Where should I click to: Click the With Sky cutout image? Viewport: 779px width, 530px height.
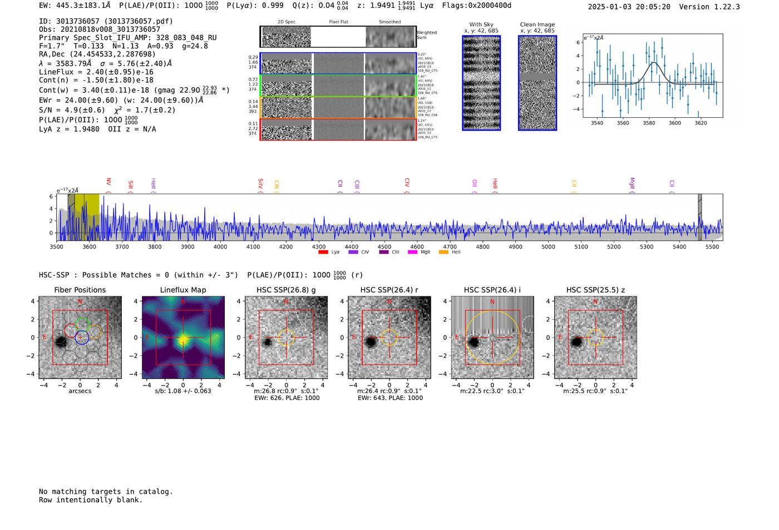481,83
